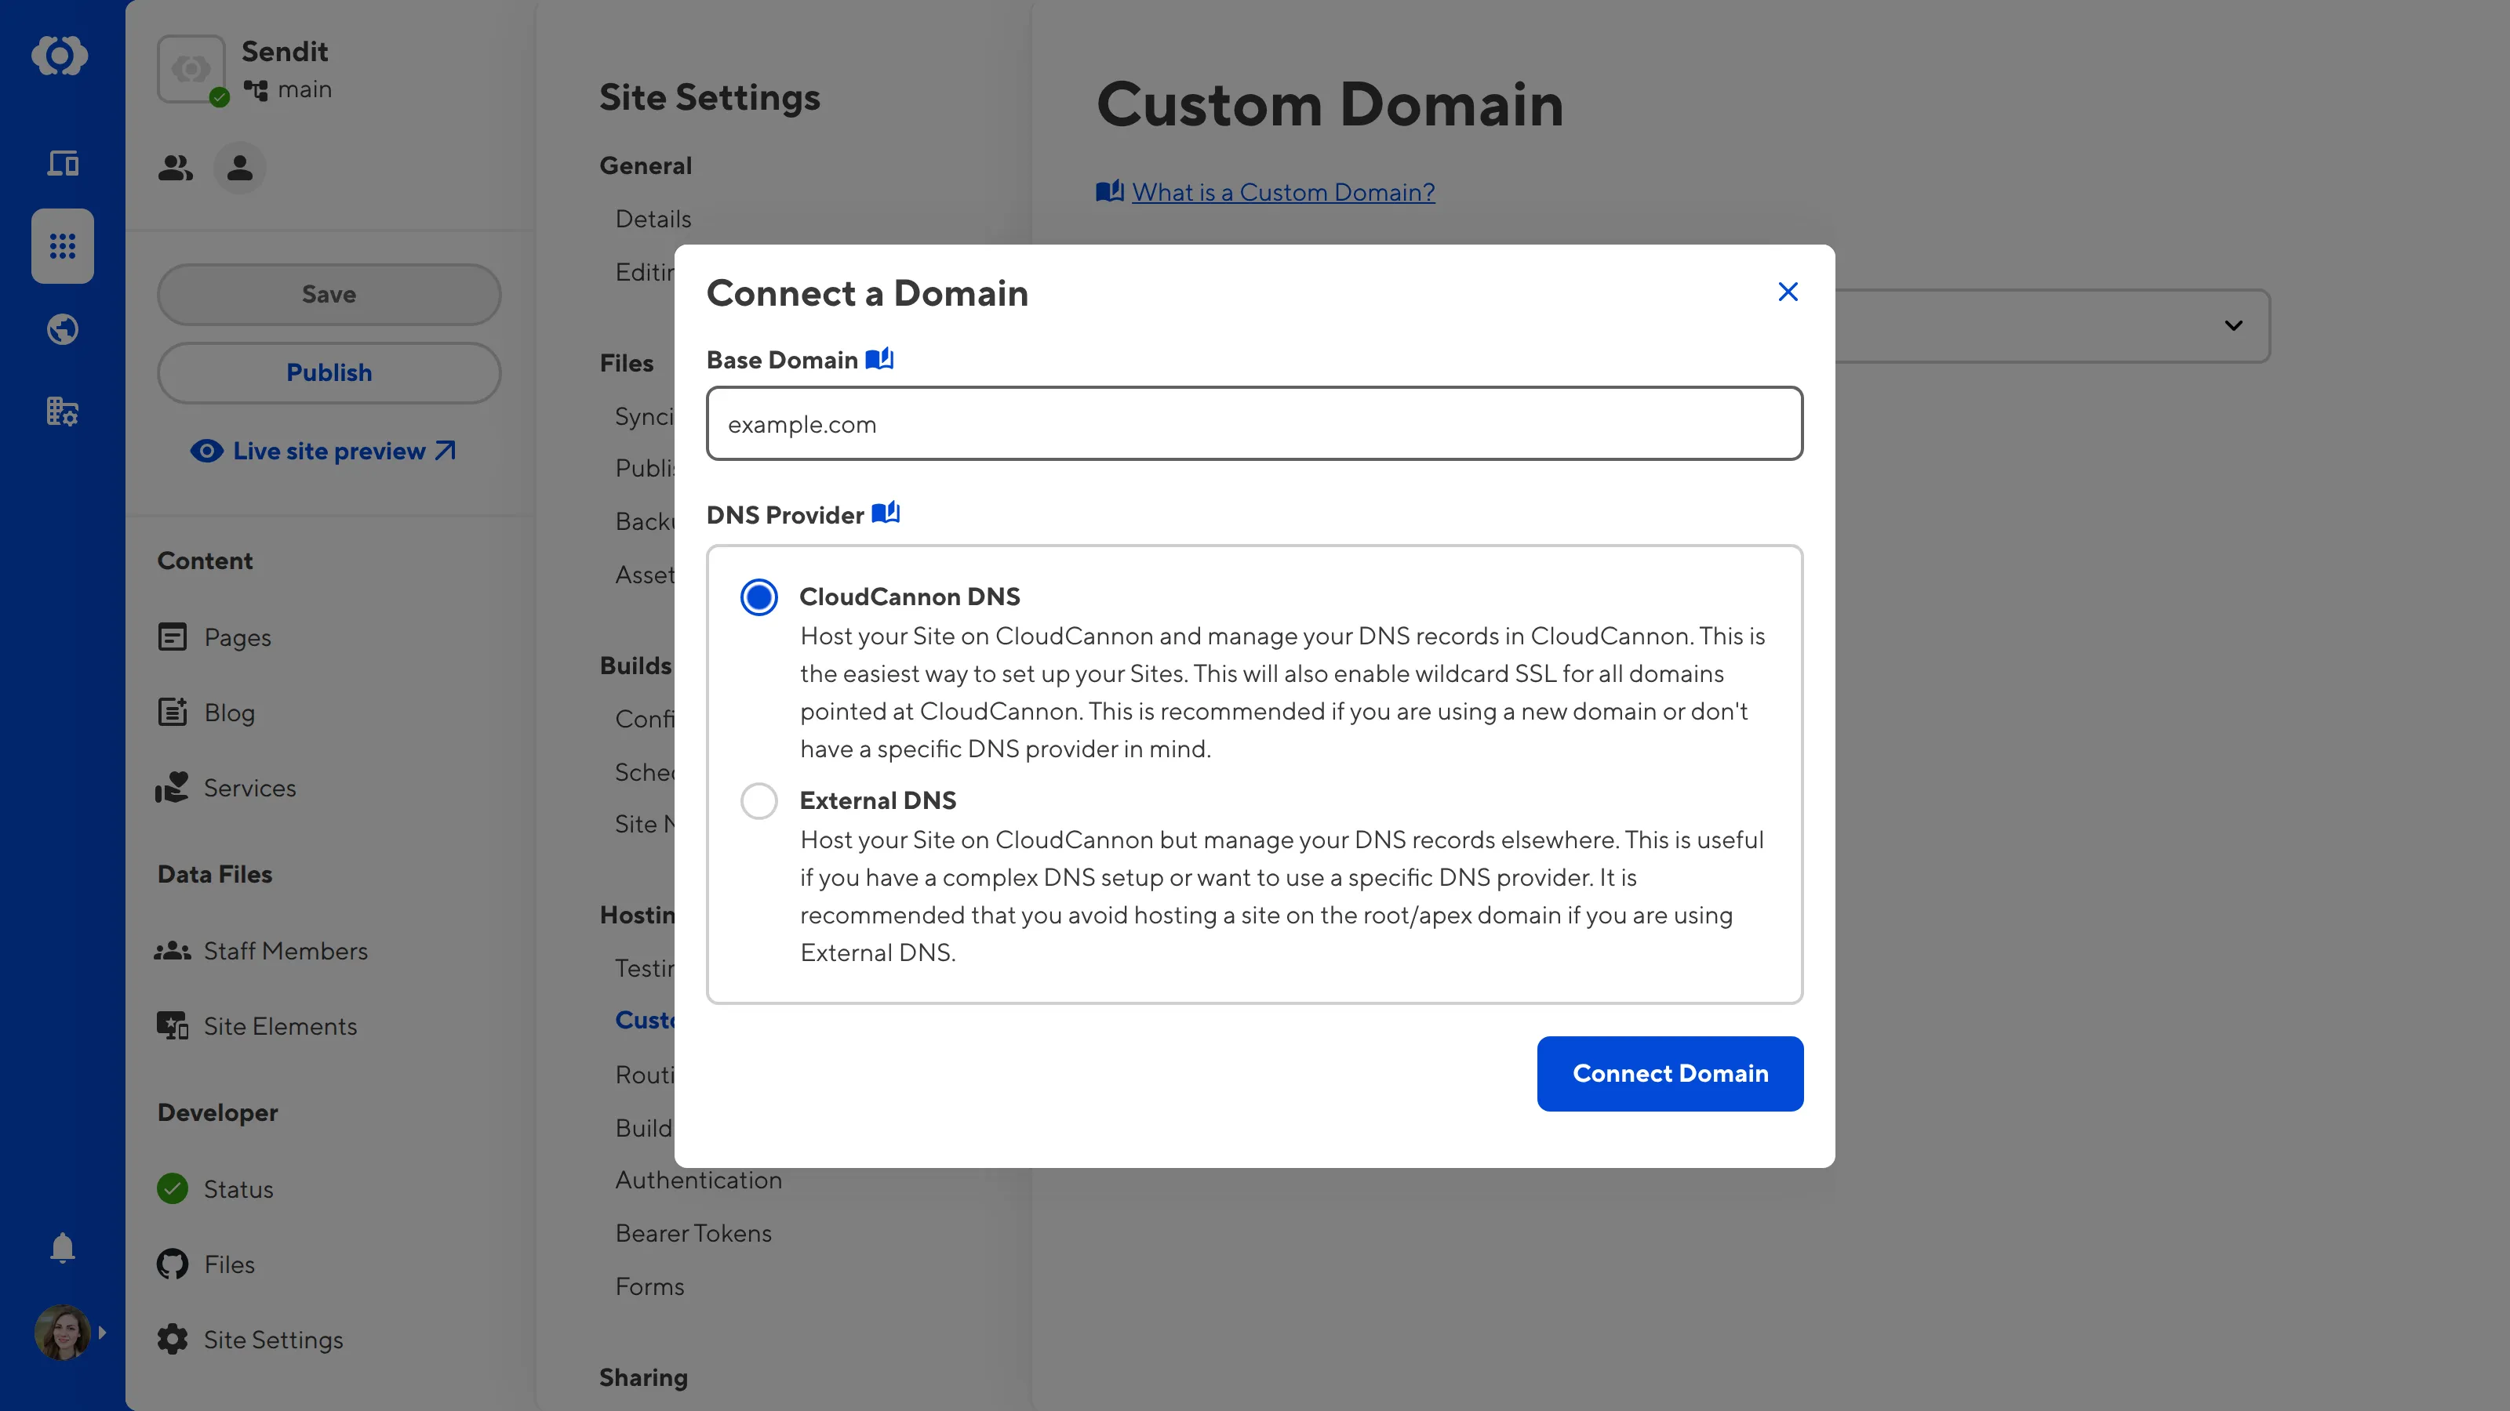This screenshot has height=1411, width=2510.
Task: Open notifications via the bell icon
Action: coord(61,1247)
